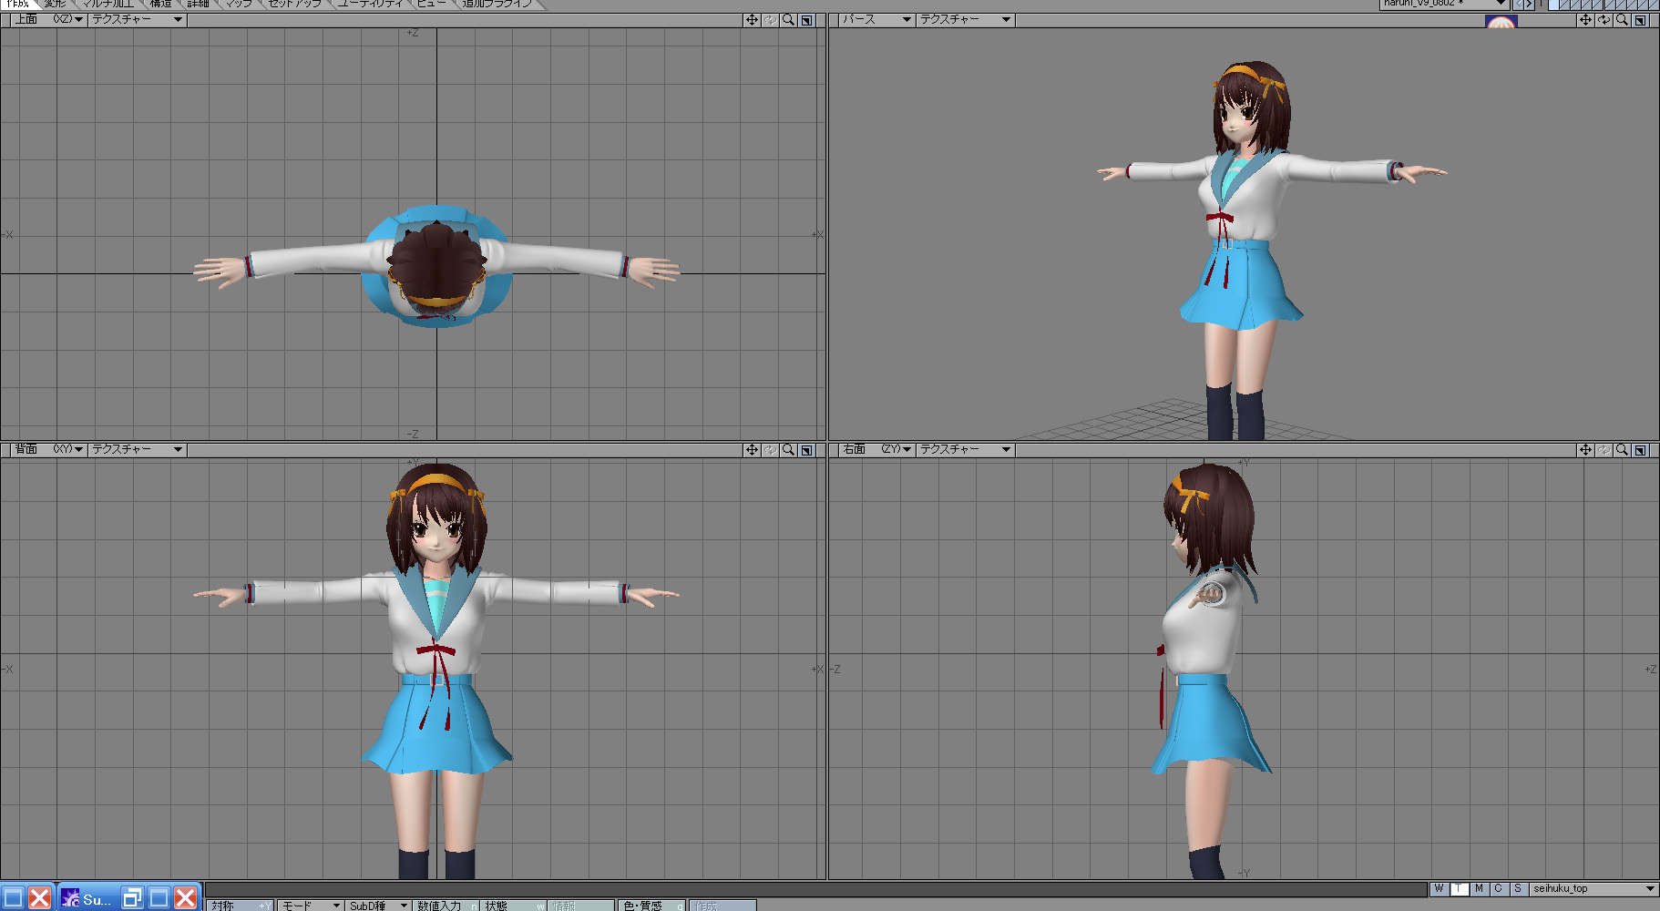Viewport: 1660px width, 911px height.
Task: Click rotate icon in back (XY) viewport
Action: click(x=770, y=450)
